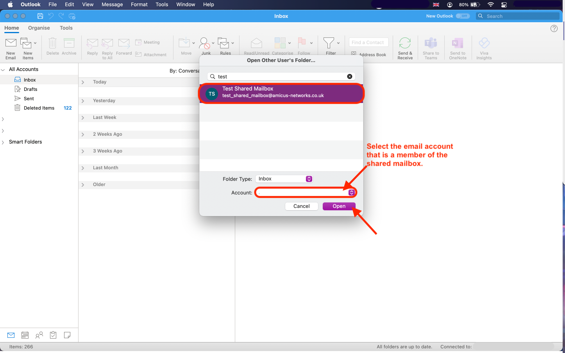
Task: Click the Find a Contact field
Action: (x=369, y=42)
